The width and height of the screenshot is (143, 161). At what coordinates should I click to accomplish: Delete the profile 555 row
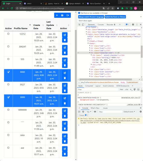(65, 65)
